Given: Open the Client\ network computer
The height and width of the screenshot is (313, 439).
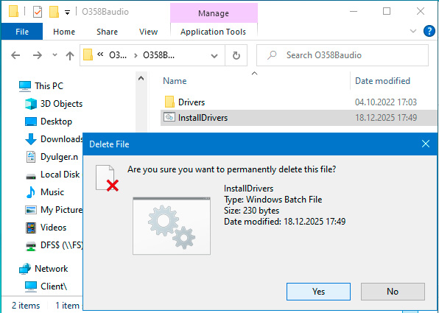Looking at the screenshot, I should (x=54, y=286).
